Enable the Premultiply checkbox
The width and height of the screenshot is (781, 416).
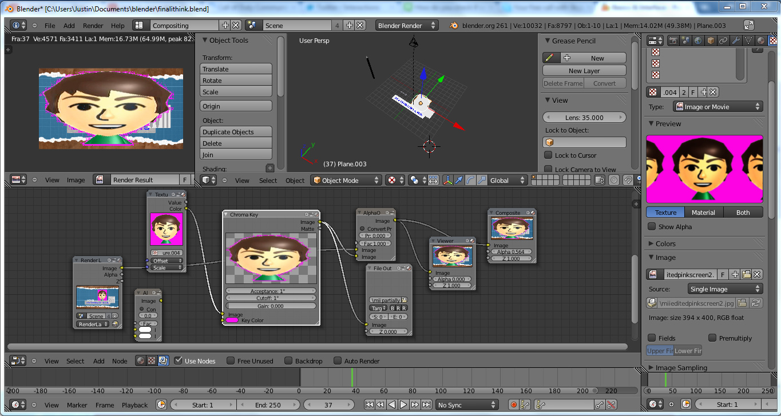click(712, 338)
